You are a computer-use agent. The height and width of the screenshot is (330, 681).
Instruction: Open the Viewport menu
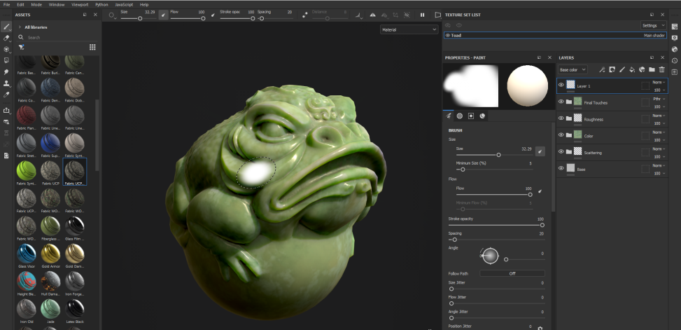point(78,4)
